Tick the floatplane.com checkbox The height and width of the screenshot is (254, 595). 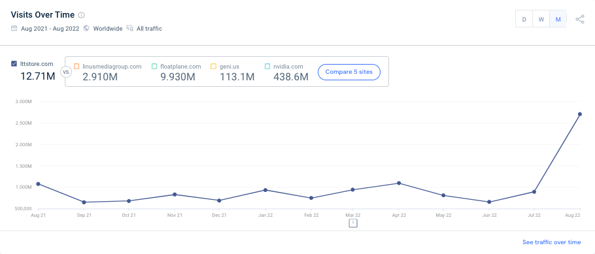click(154, 67)
